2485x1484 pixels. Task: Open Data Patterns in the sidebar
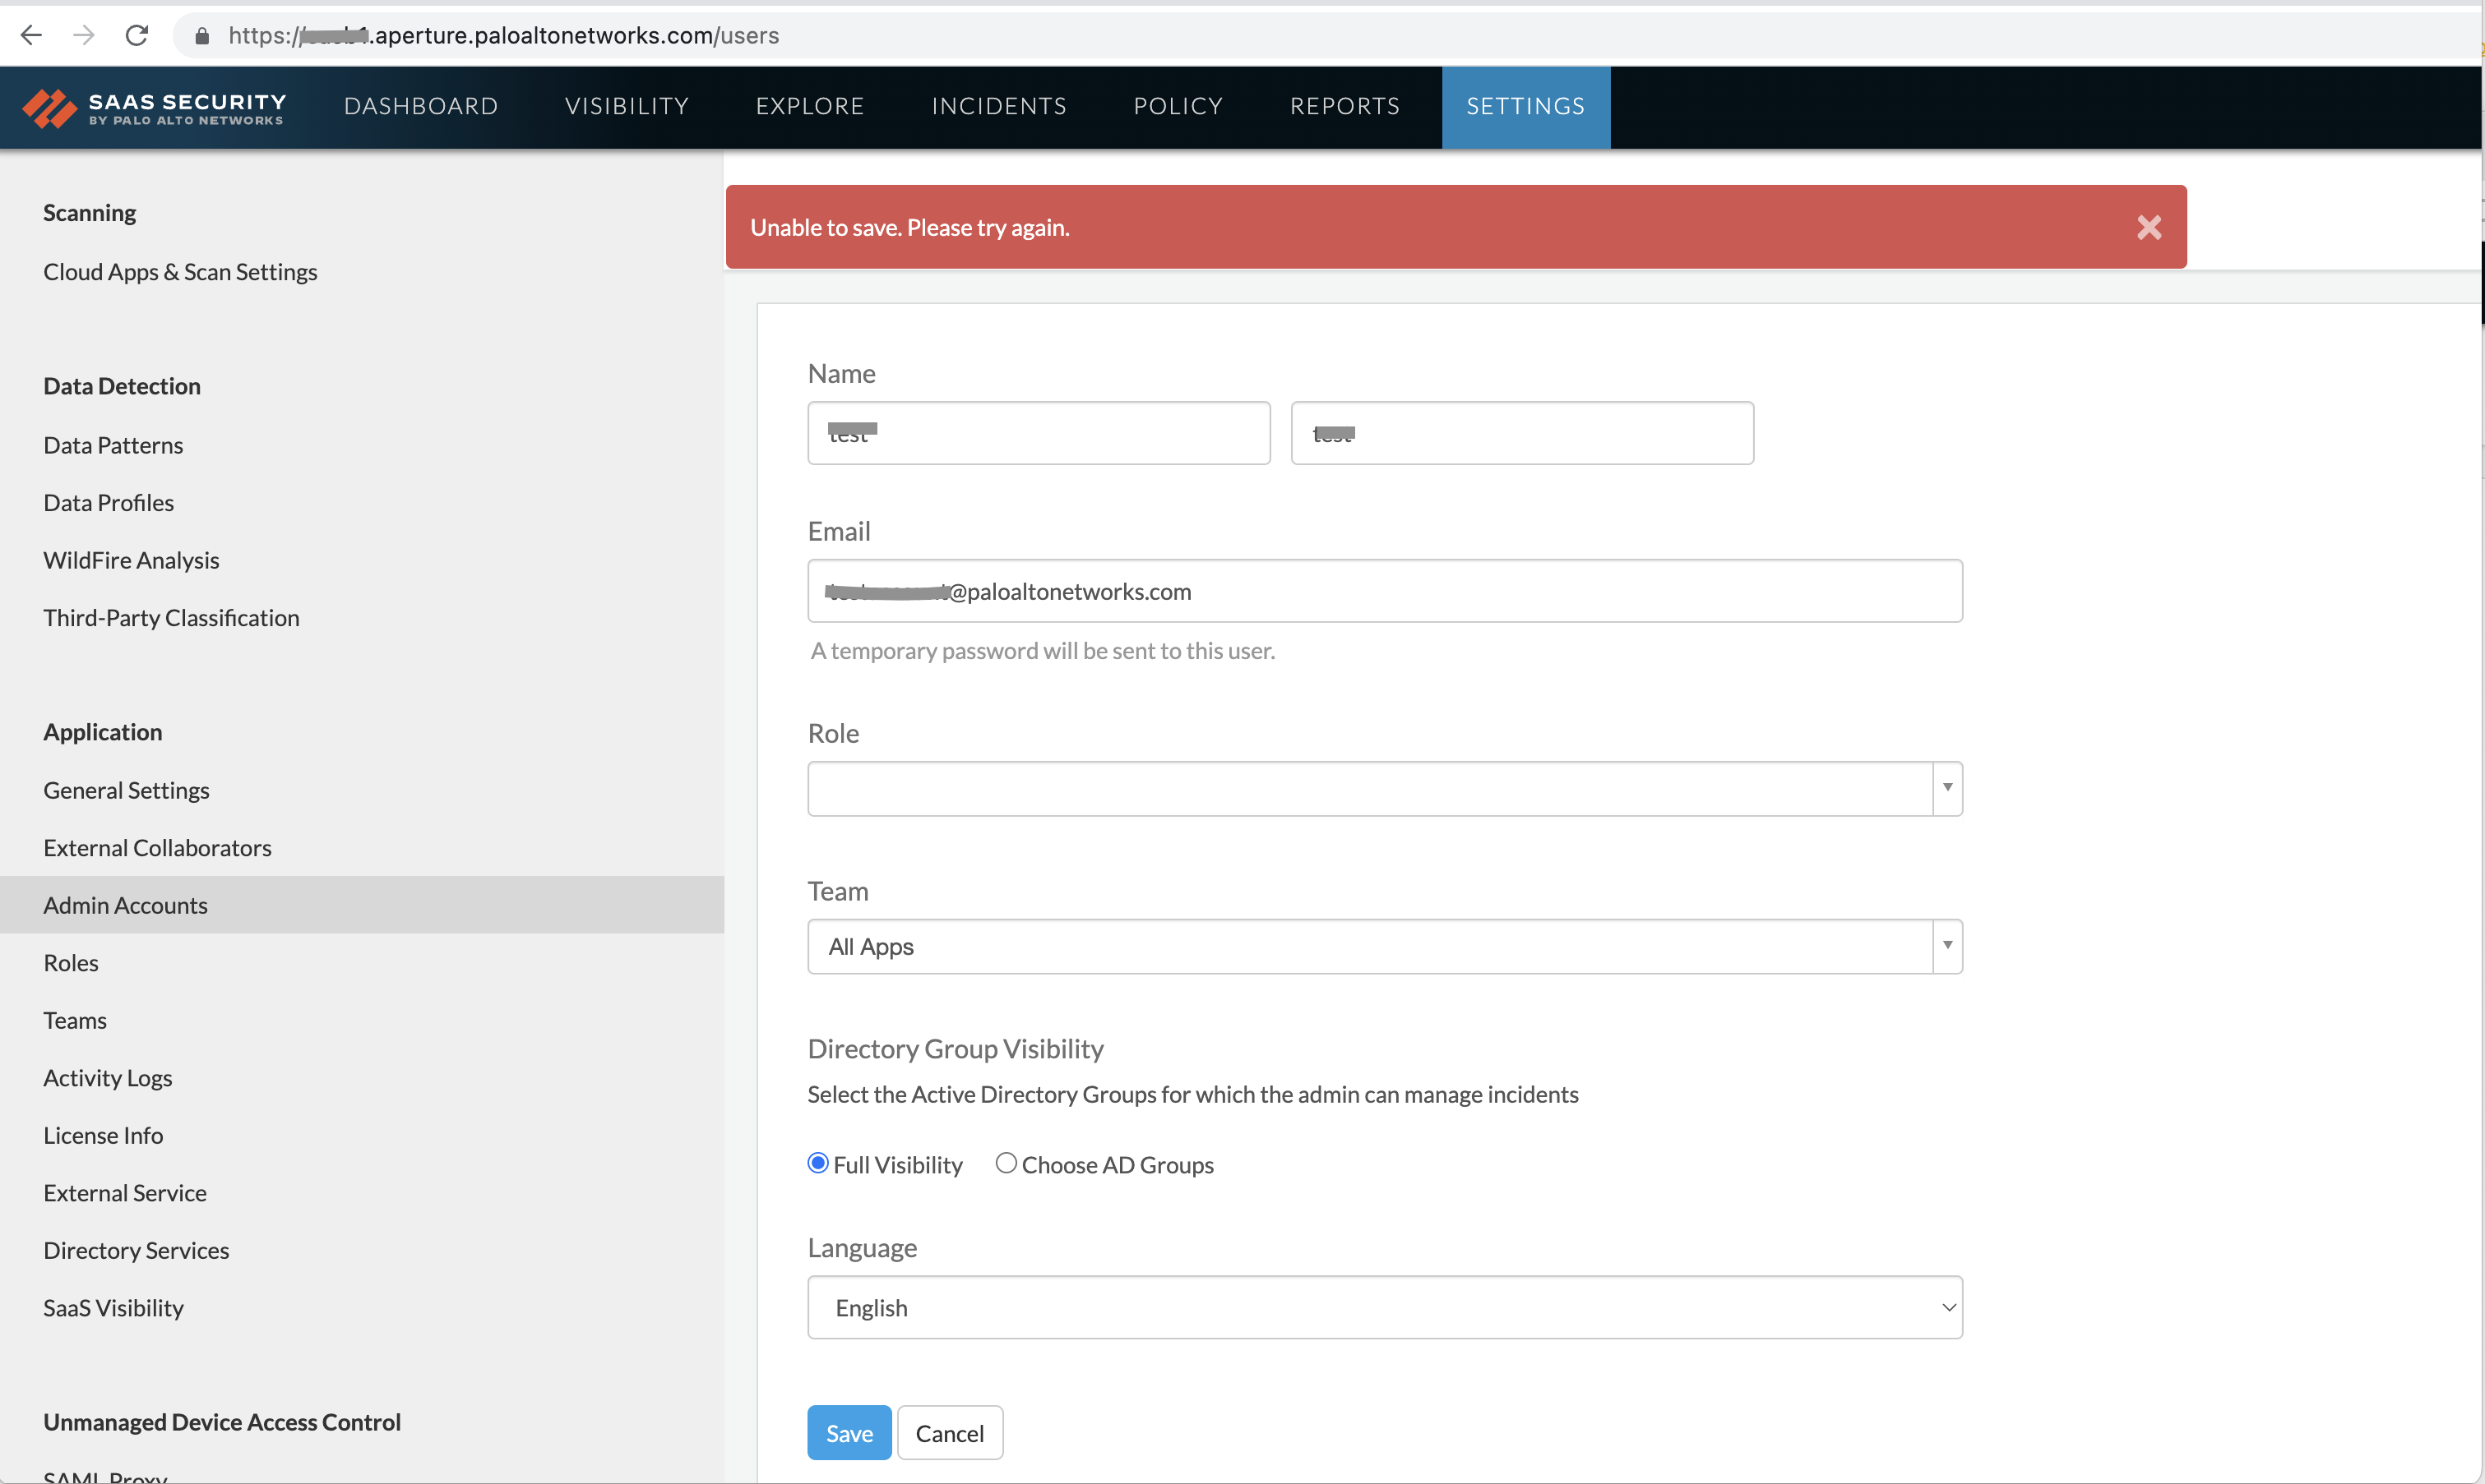[113, 445]
